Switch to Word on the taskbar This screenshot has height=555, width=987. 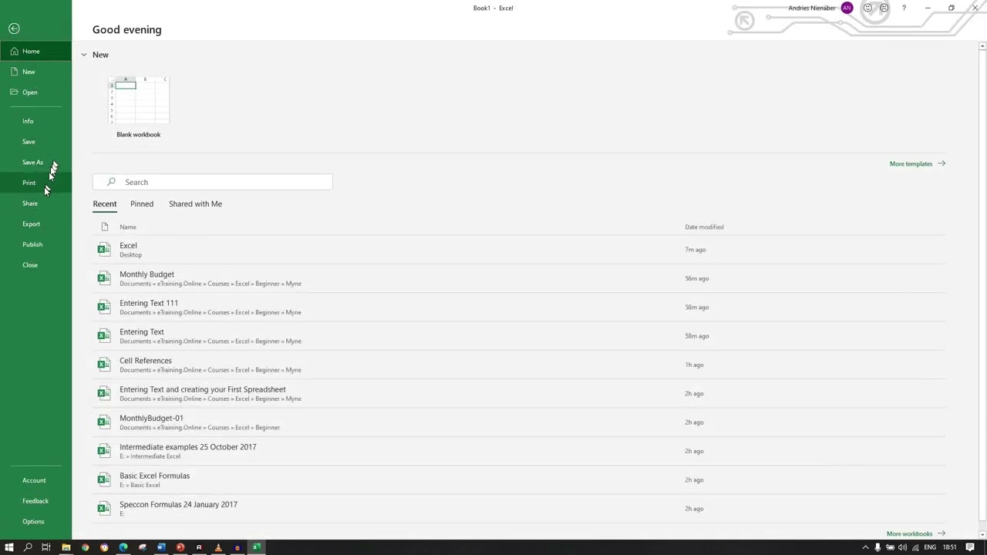161,547
